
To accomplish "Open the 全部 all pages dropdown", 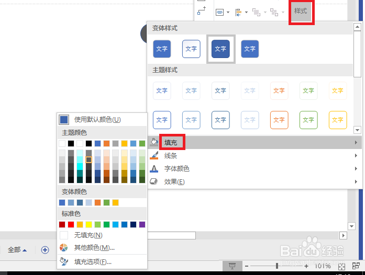I will (17, 250).
